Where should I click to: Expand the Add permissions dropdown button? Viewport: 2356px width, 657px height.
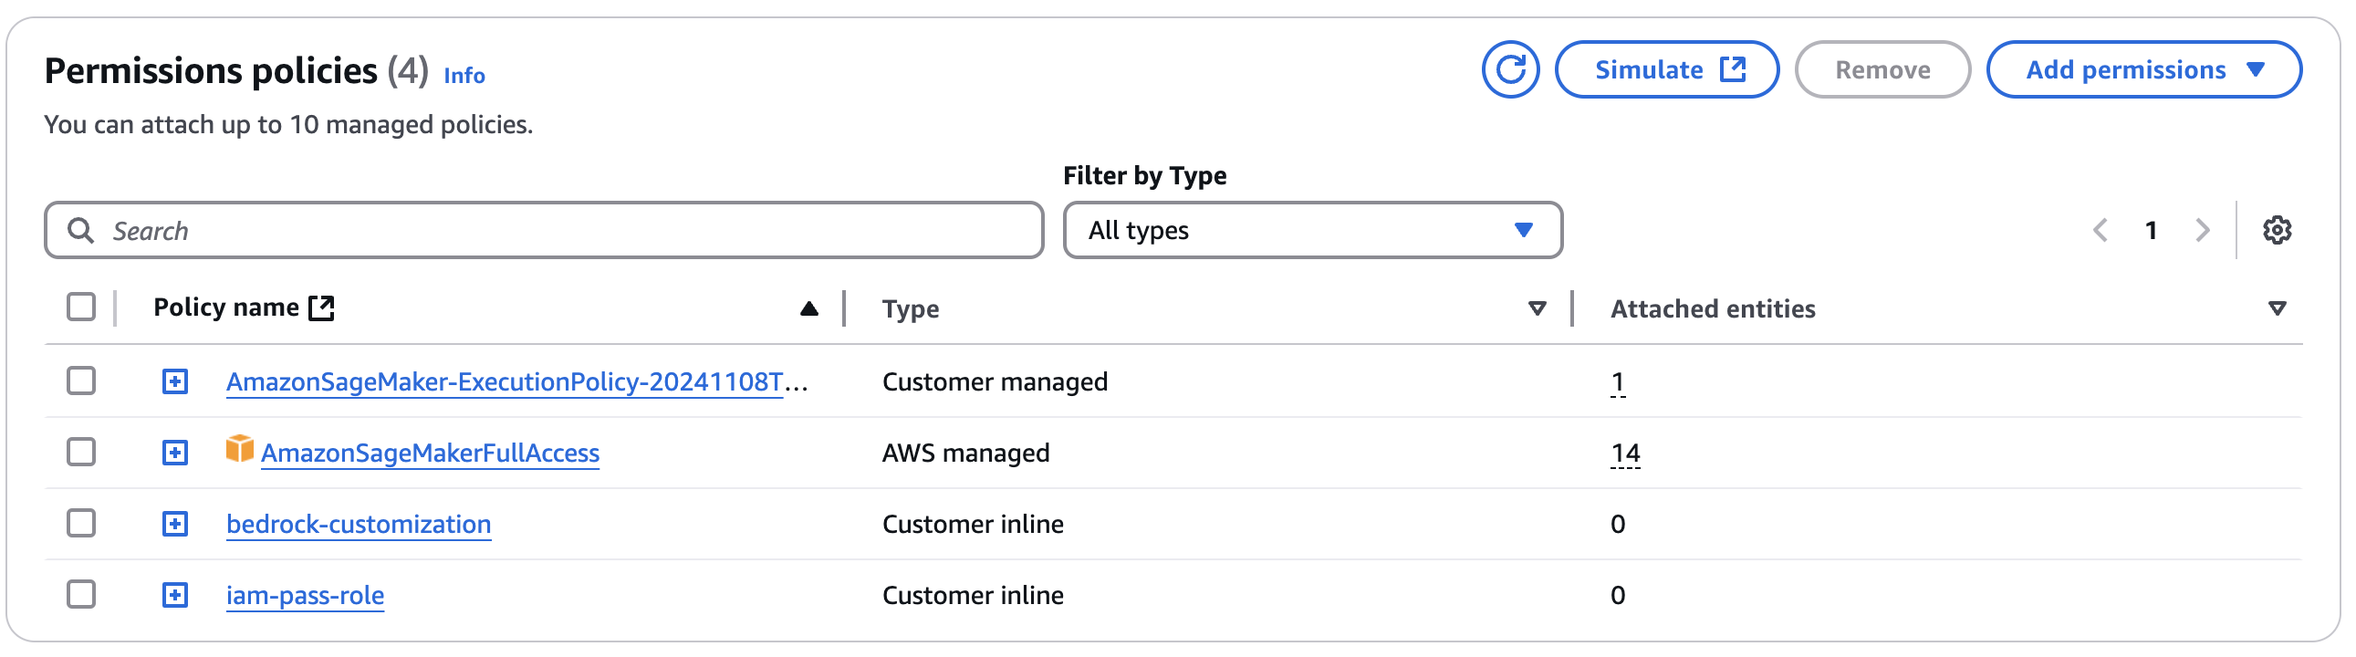2142,69
